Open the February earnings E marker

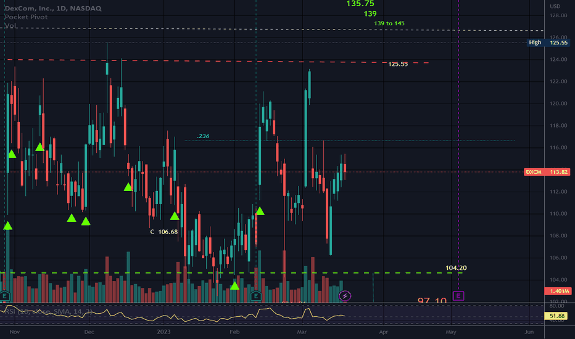click(x=256, y=296)
